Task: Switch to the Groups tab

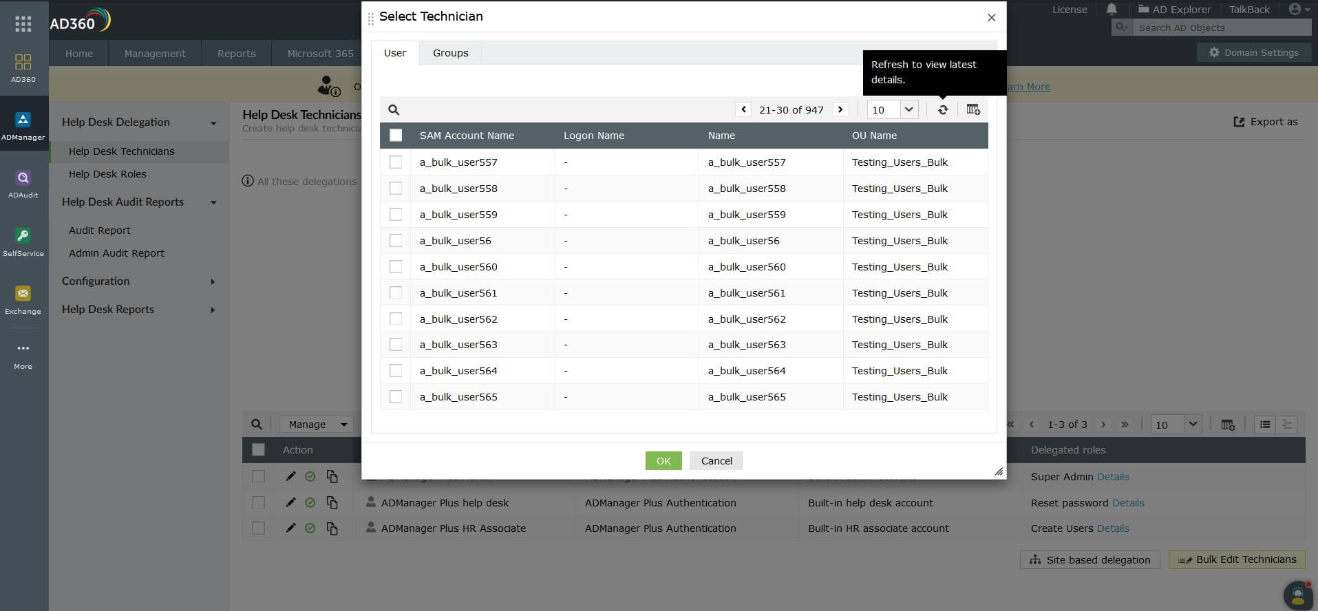Action: tap(451, 53)
